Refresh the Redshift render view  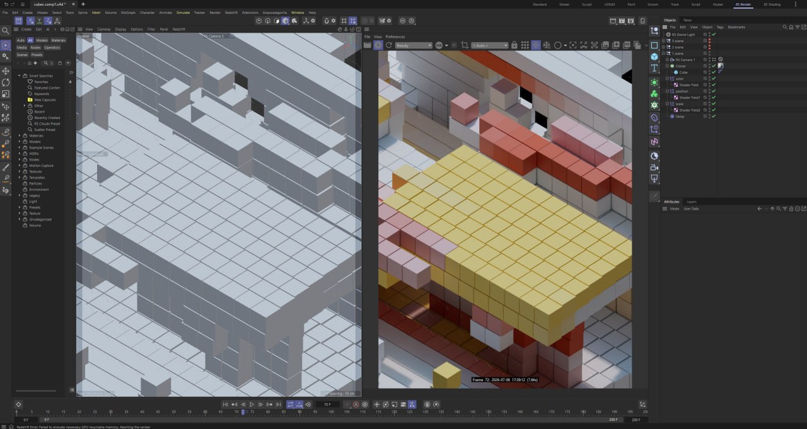coord(388,45)
